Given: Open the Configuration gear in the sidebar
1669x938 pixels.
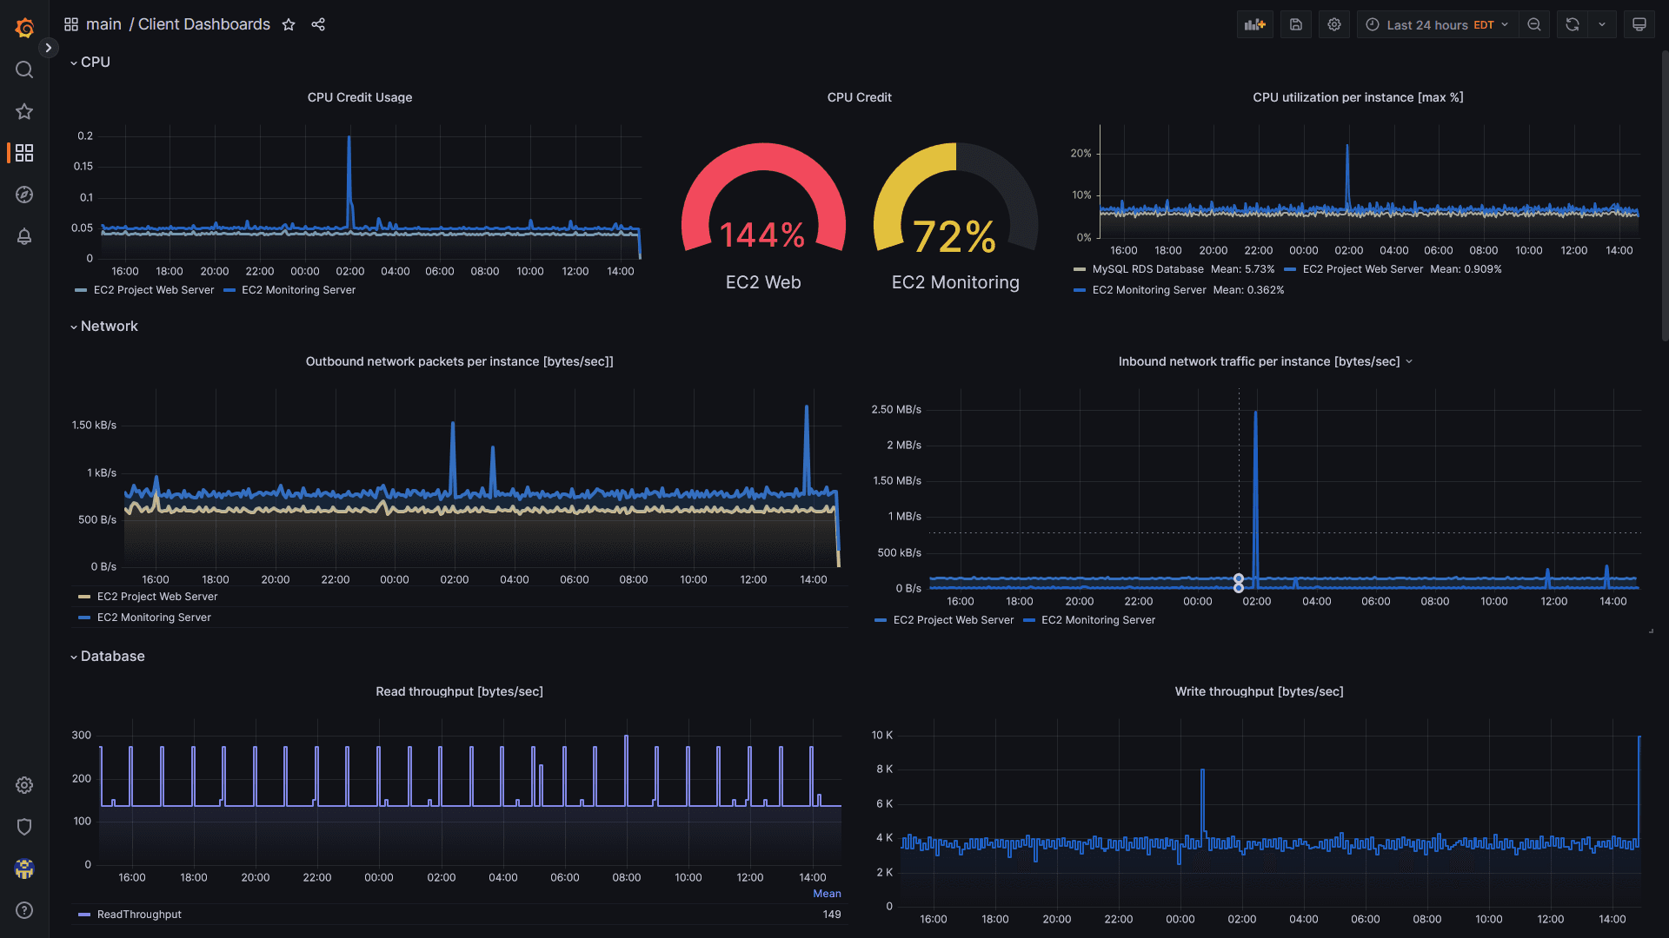Looking at the screenshot, I should click(24, 785).
